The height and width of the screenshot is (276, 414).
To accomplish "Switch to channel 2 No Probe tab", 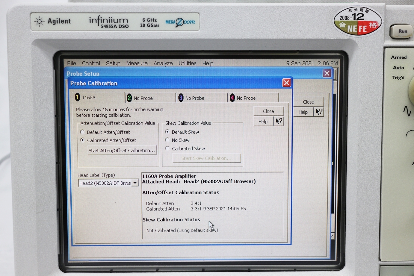I will click(x=150, y=98).
